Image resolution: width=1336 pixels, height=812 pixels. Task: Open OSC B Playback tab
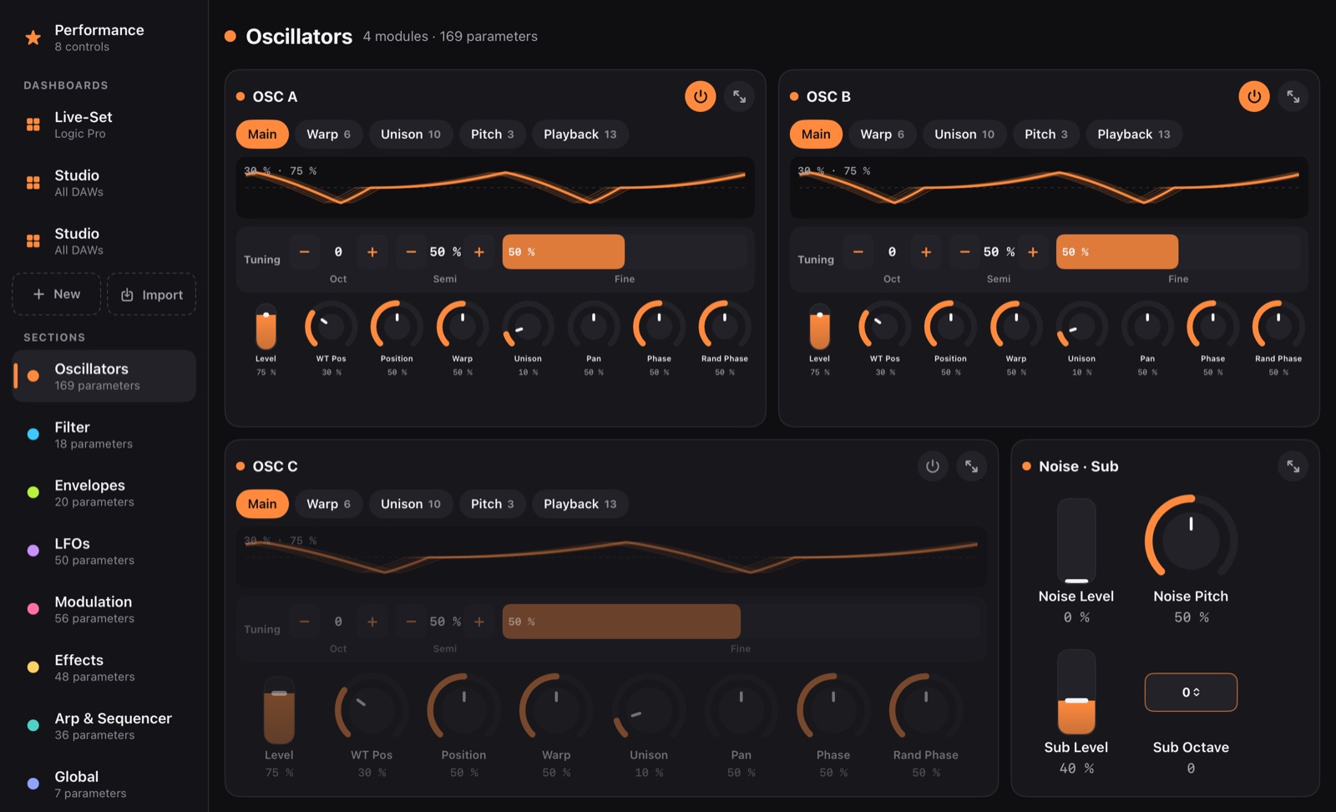1134,134
